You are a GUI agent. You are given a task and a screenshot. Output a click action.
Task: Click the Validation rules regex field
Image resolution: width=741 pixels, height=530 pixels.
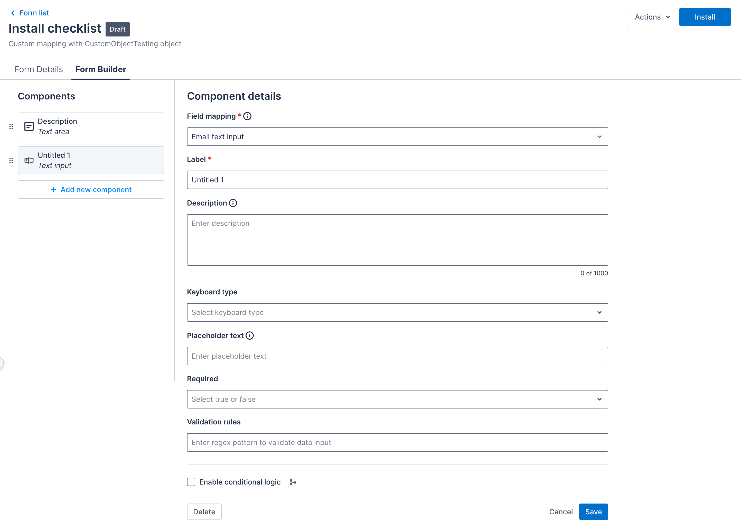click(397, 442)
